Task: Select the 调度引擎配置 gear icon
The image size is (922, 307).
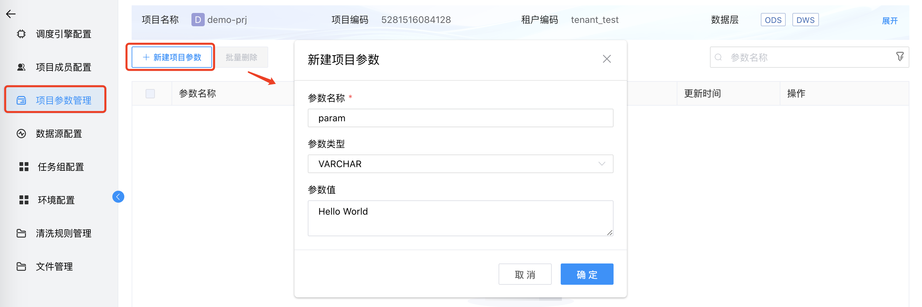Action: coord(22,34)
